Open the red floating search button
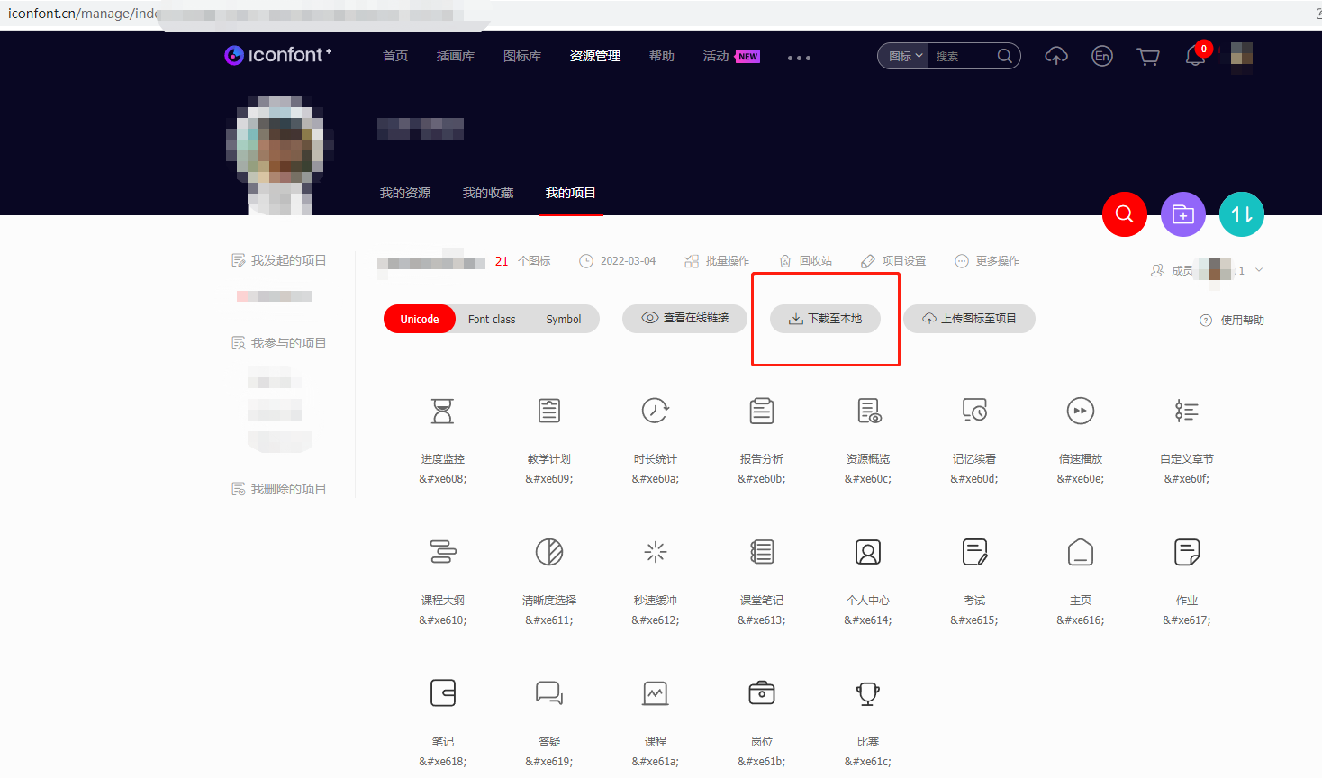 coord(1124,214)
